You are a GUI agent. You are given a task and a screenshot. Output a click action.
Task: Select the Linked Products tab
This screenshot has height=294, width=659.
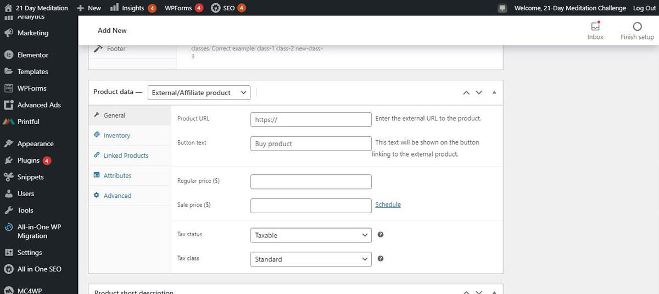tap(126, 156)
